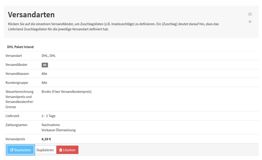
Task: Click the Bearbeiten edit button
Action: [x=20, y=150]
